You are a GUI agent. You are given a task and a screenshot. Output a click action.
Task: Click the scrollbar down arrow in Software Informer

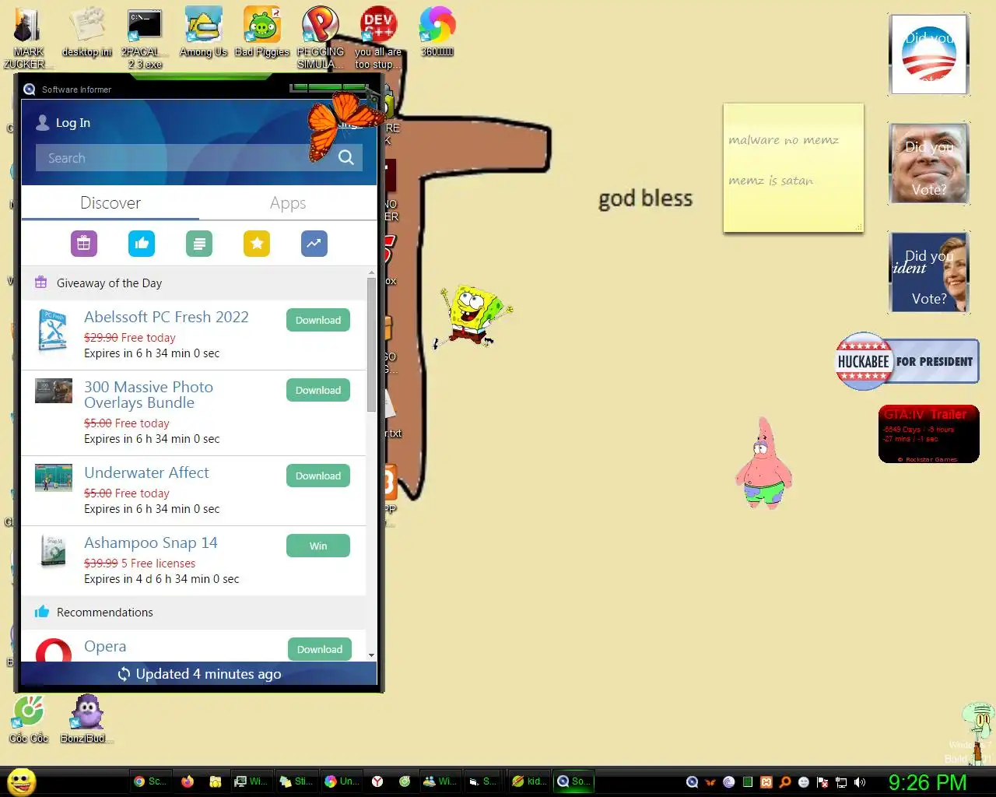click(x=371, y=655)
